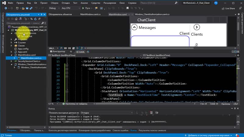Click the Refresh icon in Solution Explorer

pos(35,19)
